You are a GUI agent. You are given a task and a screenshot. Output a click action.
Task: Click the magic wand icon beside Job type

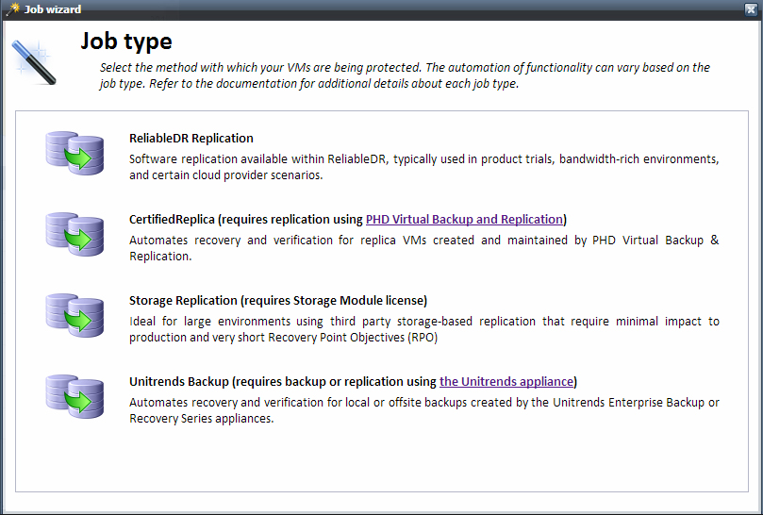pyautogui.click(x=34, y=62)
